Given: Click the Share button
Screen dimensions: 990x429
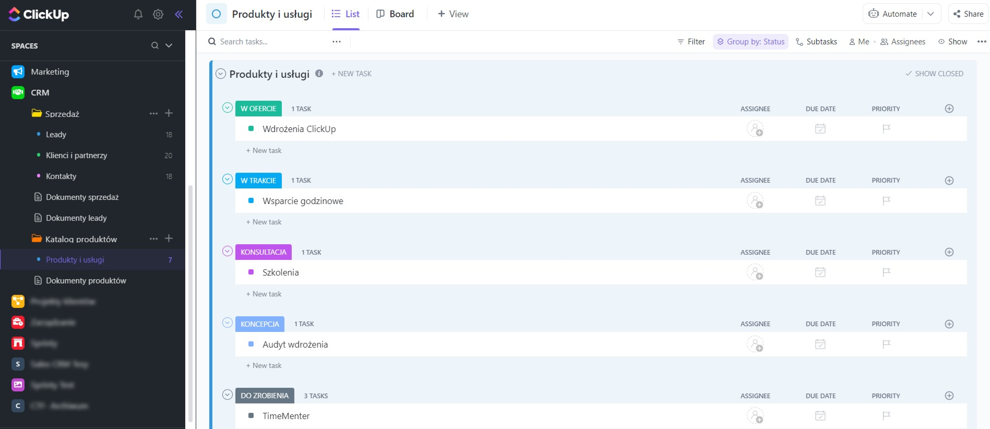Looking at the screenshot, I should (969, 14).
